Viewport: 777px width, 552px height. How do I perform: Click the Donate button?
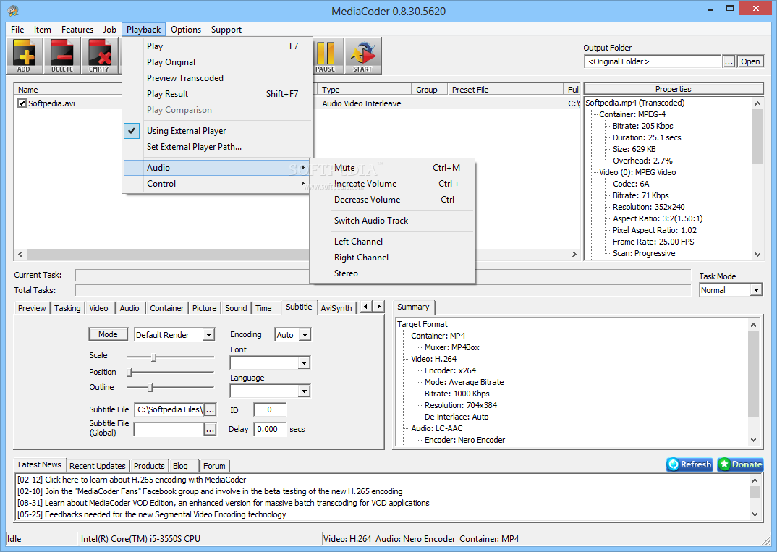pos(740,464)
